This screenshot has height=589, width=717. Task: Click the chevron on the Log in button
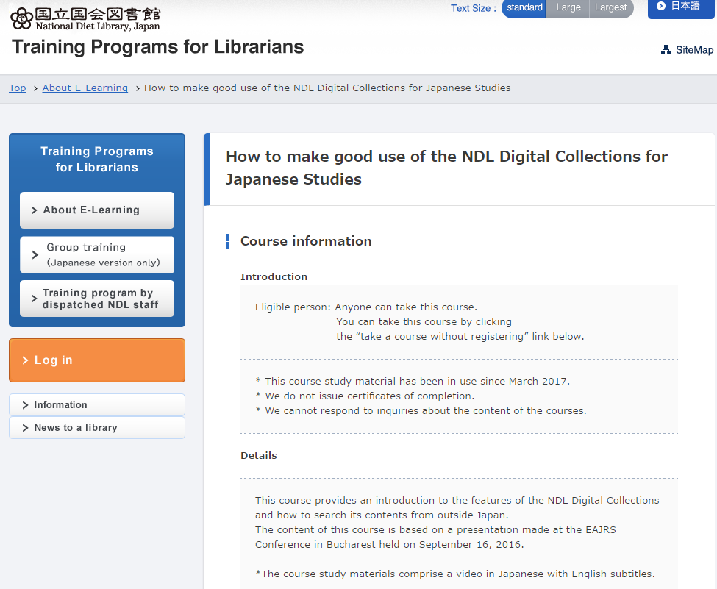[x=25, y=360]
